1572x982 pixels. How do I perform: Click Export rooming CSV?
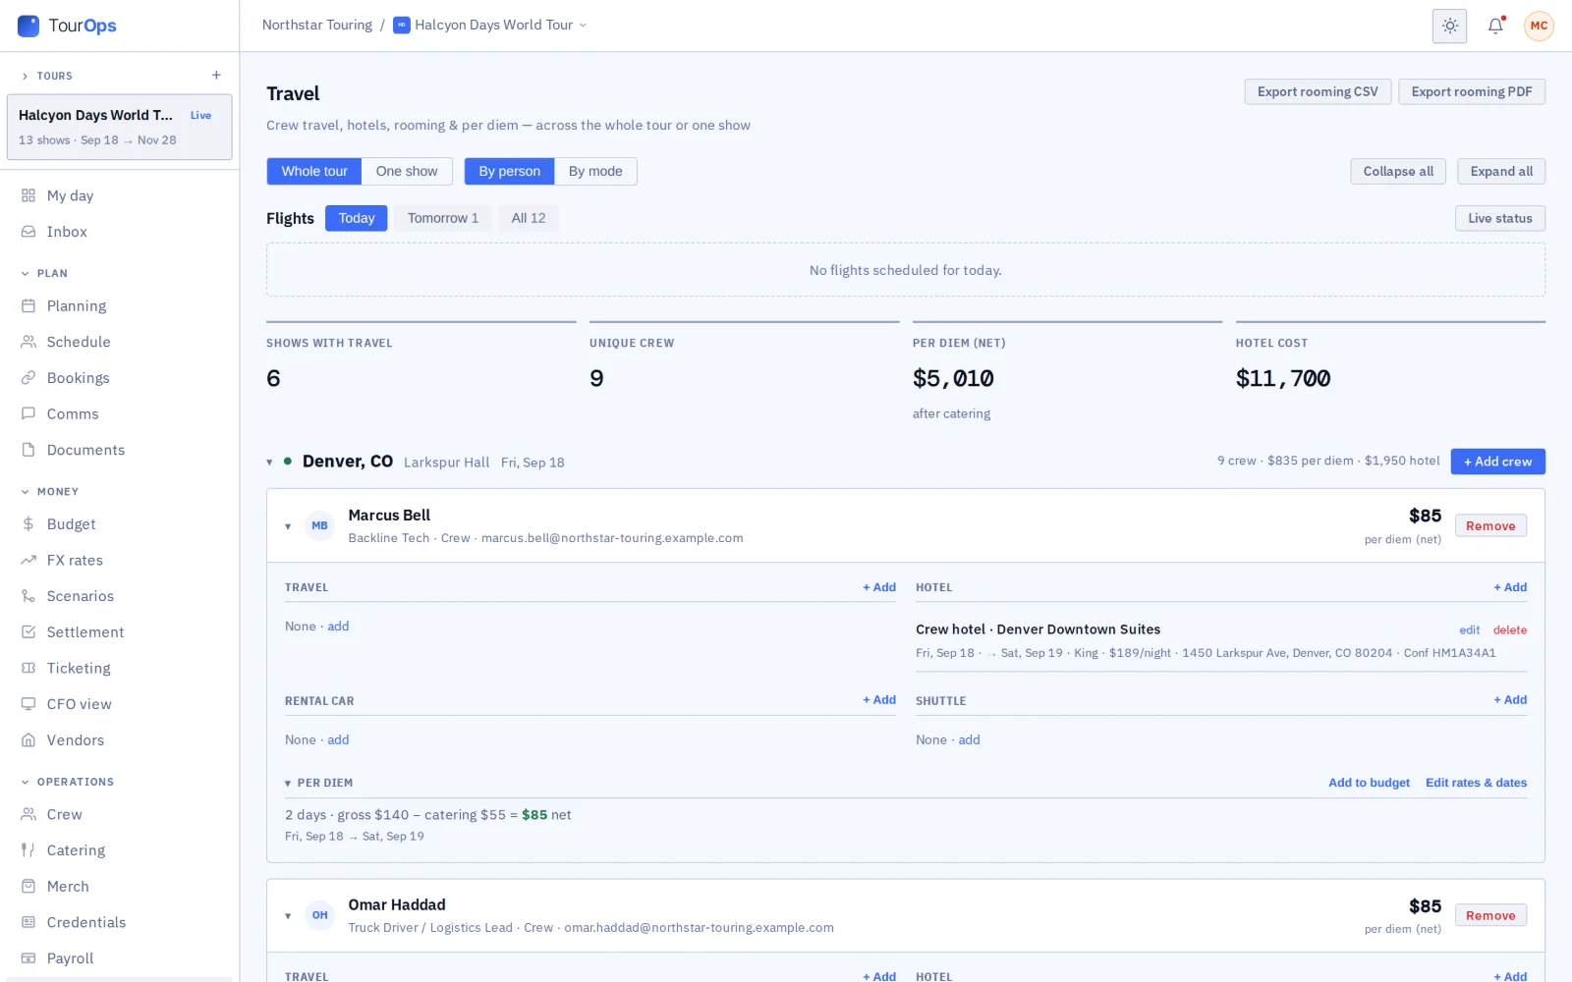[1318, 91]
